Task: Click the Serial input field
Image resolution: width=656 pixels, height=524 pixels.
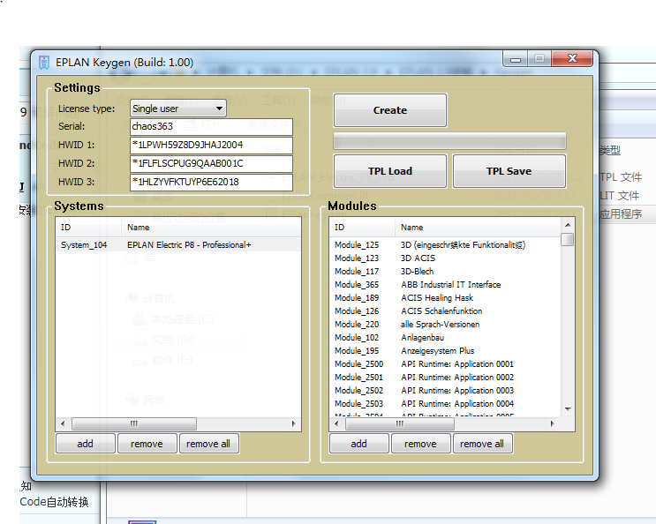Action: 211,127
